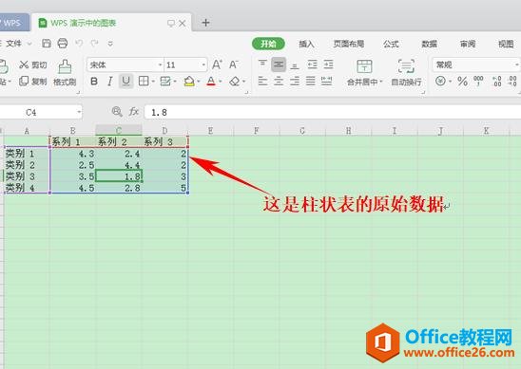Viewport: 521px width, 369px height.
Task: Click the middle vertical align icon
Action: click(279, 65)
